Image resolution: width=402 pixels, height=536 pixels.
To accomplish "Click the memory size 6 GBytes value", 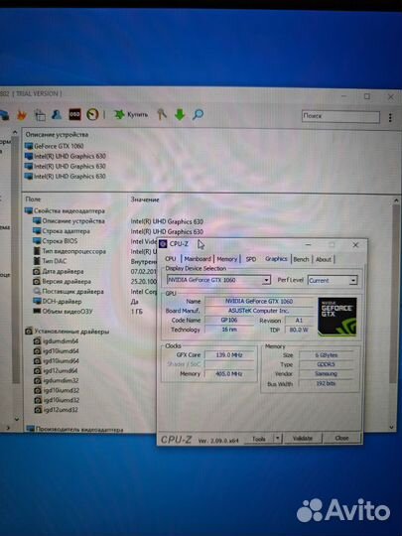I will tap(327, 355).
